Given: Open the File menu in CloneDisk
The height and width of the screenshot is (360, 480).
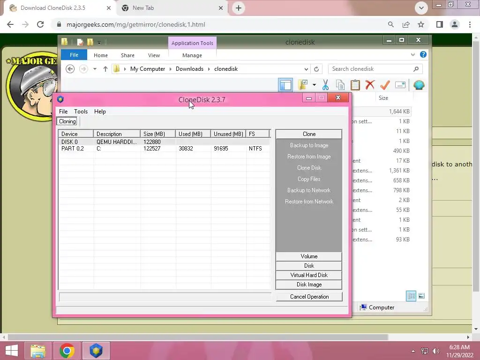Looking at the screenshot, I should click(x=63, y=112).
